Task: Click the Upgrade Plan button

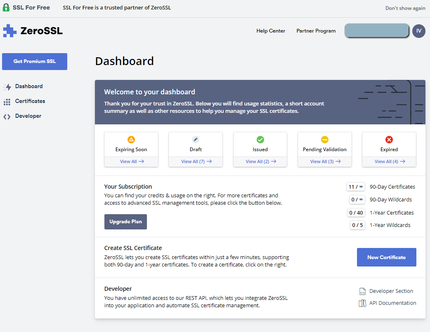Action: 125,222
